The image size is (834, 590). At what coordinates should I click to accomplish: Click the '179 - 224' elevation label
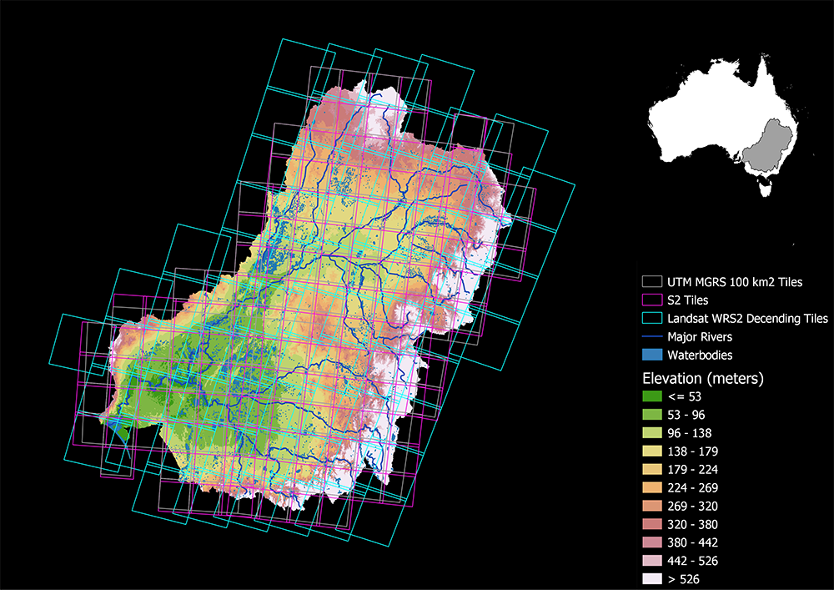692,469
